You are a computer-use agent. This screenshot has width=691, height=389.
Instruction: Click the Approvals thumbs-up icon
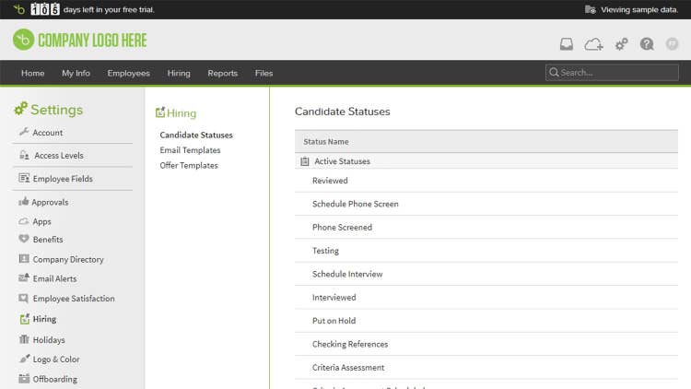(24, 202)
